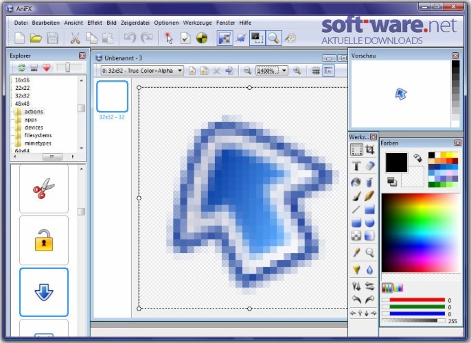
Task: Cut with the scissors toolbar icon
Action: 75,38
